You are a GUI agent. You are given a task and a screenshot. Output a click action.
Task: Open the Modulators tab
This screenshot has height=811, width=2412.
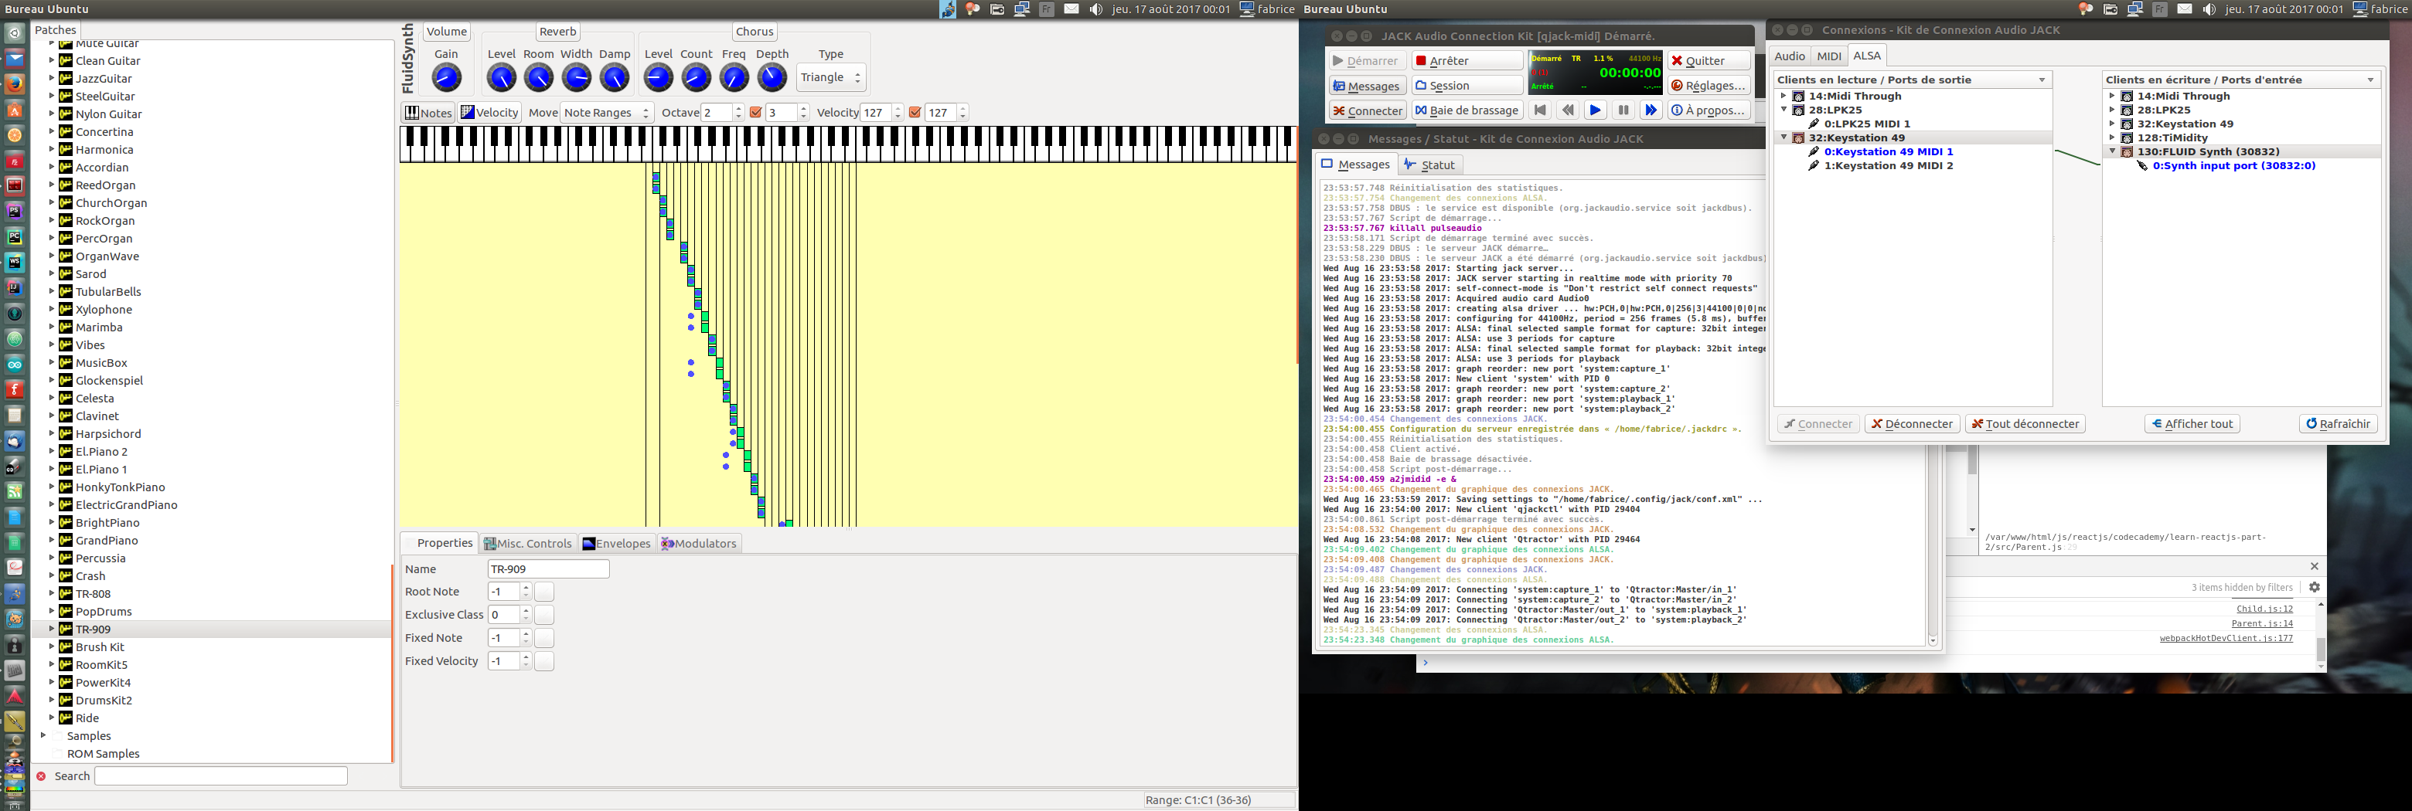coord(700,544)
